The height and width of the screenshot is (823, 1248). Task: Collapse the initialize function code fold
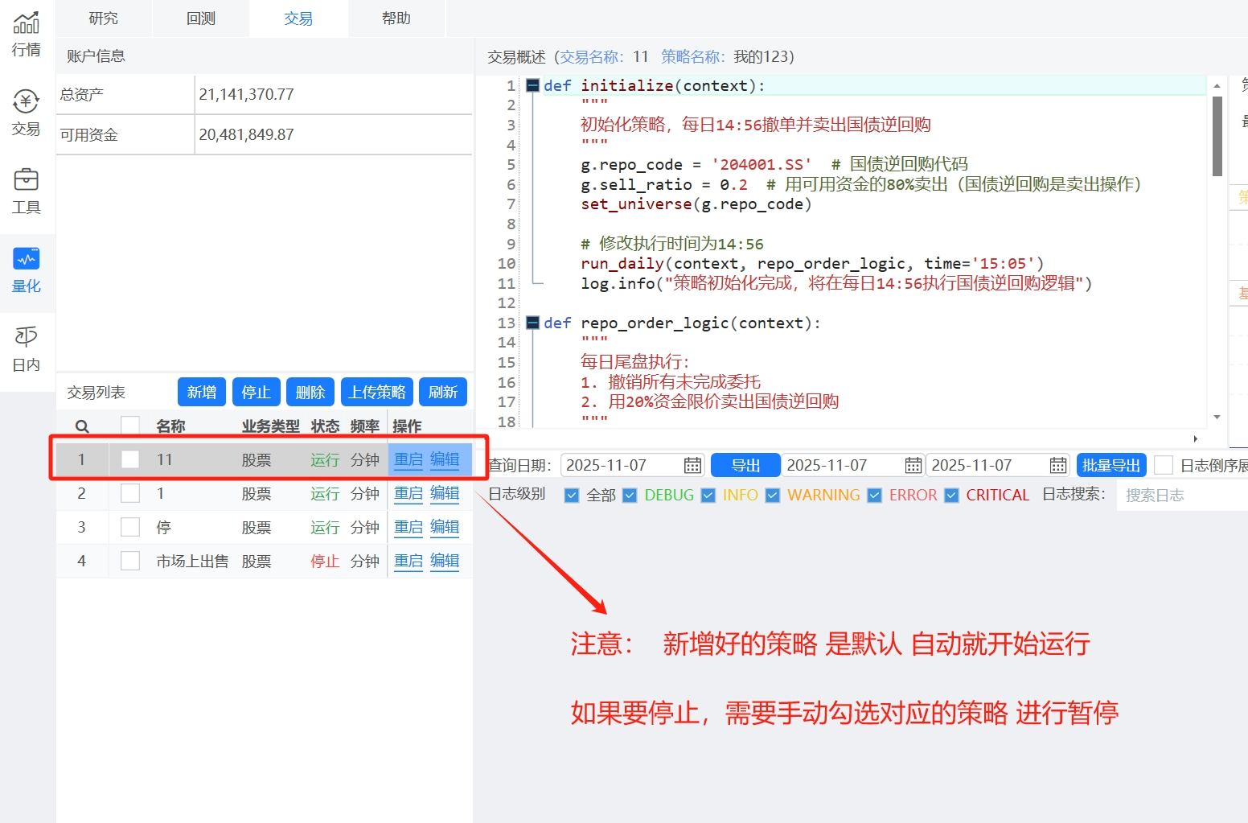[x=532, y=85]
